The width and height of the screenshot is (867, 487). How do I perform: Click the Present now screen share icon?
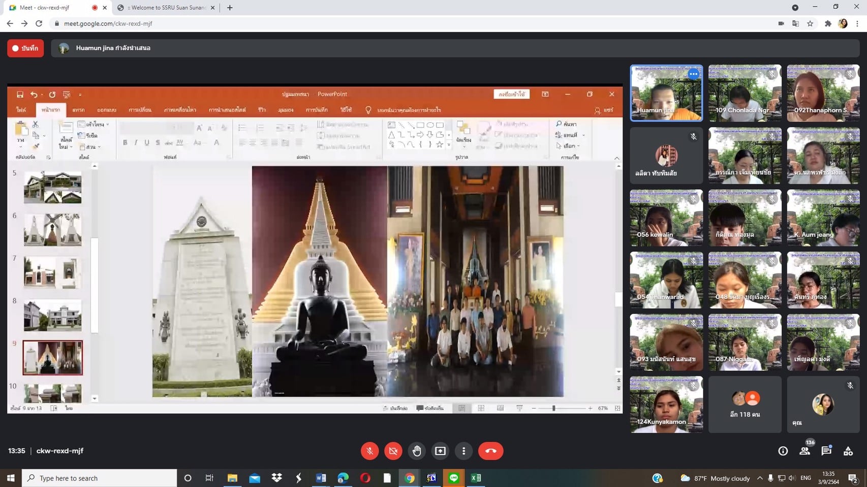440,451
